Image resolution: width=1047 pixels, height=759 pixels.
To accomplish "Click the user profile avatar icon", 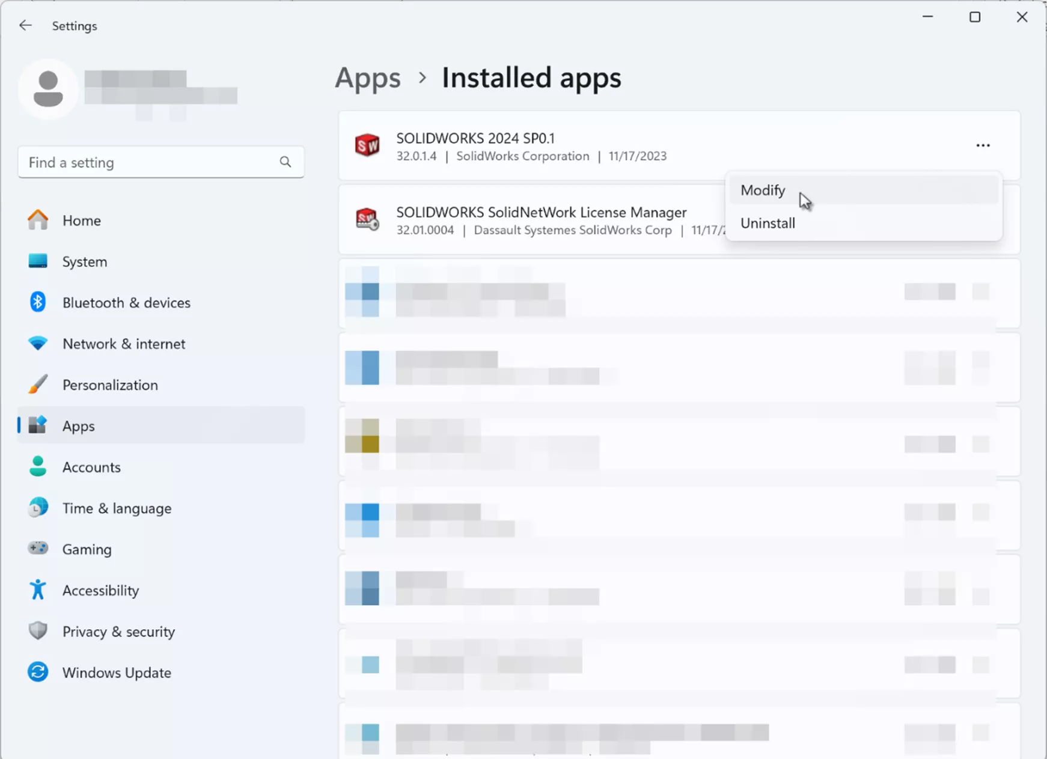I will point(48,89).
